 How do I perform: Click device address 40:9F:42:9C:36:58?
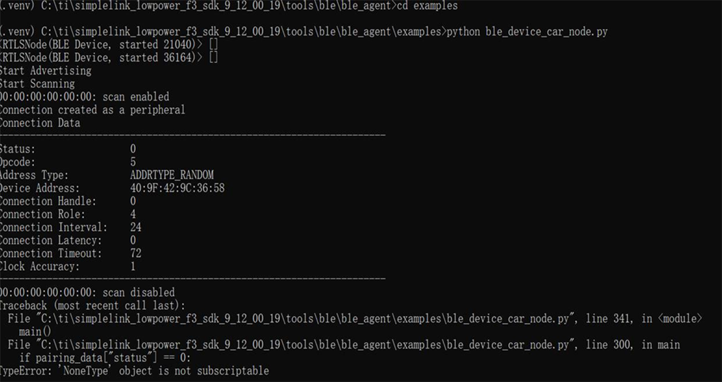tap(177, 188)
